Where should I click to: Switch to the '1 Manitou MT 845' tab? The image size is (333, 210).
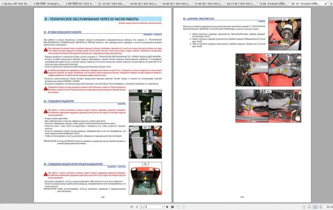point(15,4)
